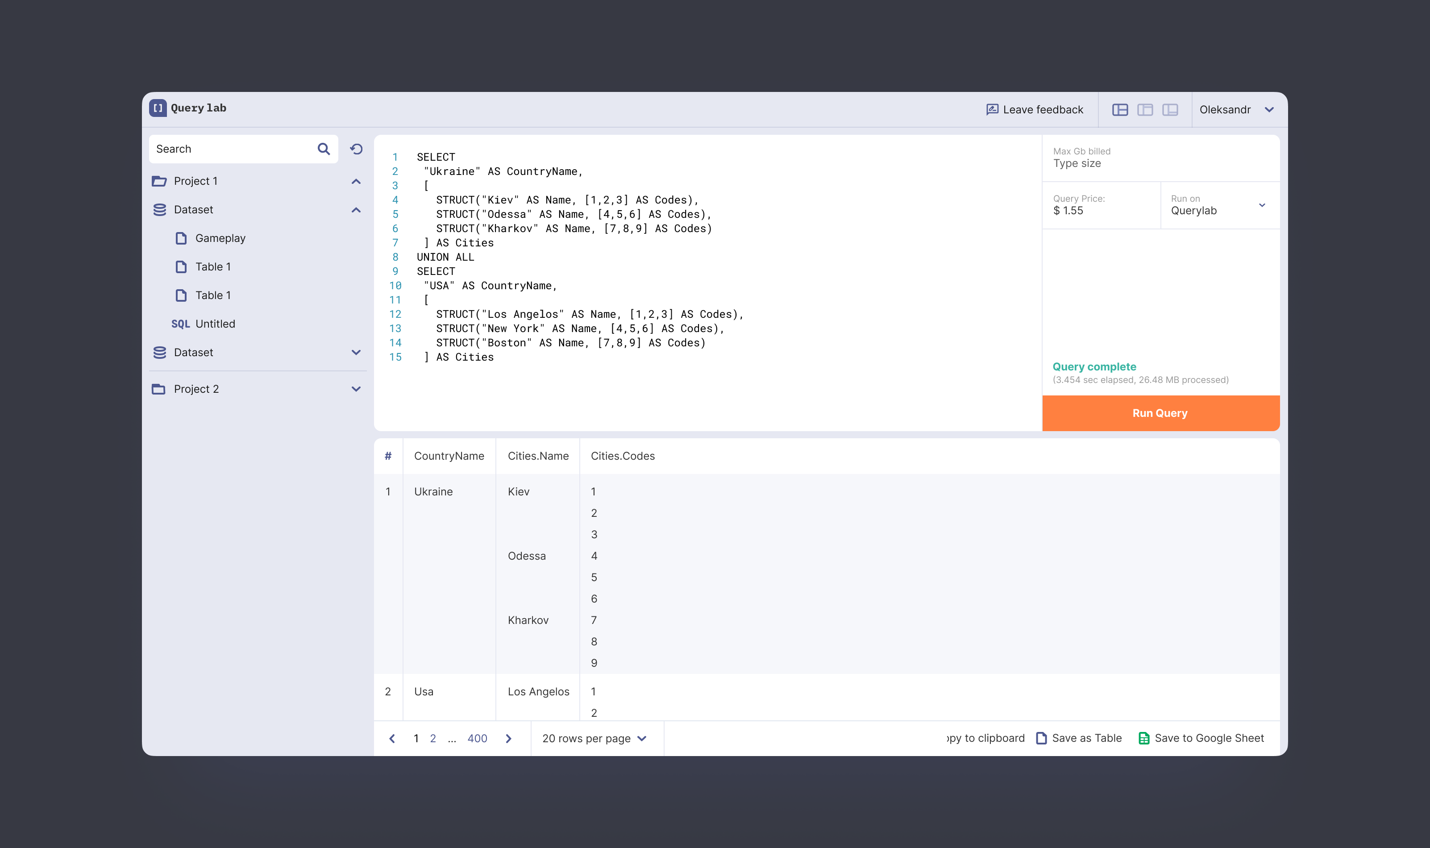Screen dimensions: 1430x848
Task: Click the search magnifier icon
Action: tap(324, 149)
